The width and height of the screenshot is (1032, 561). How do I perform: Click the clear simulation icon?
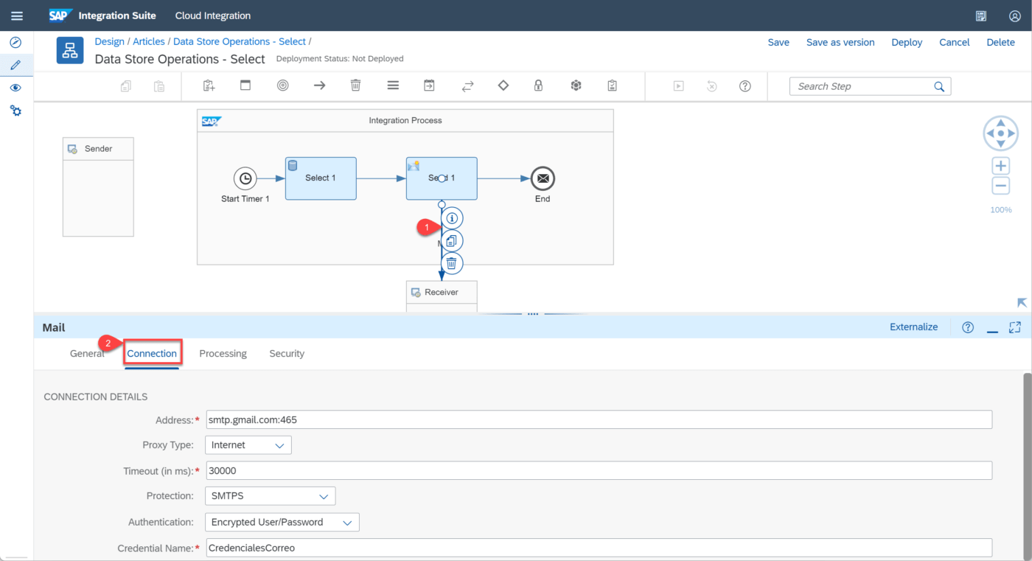click(x=712, y=86)
